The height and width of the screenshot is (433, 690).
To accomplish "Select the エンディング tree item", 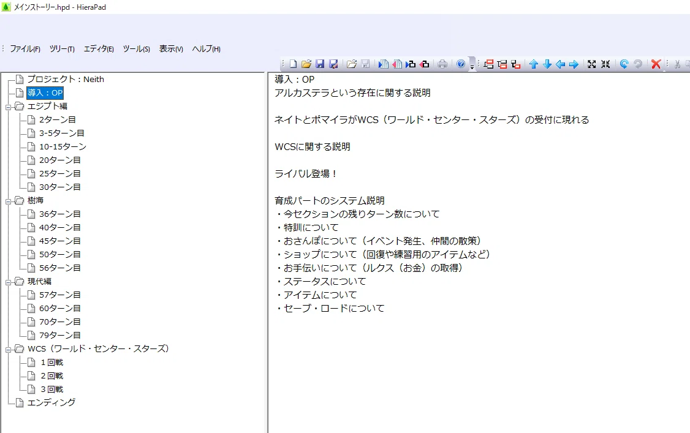I will click(x=51, y=402).
